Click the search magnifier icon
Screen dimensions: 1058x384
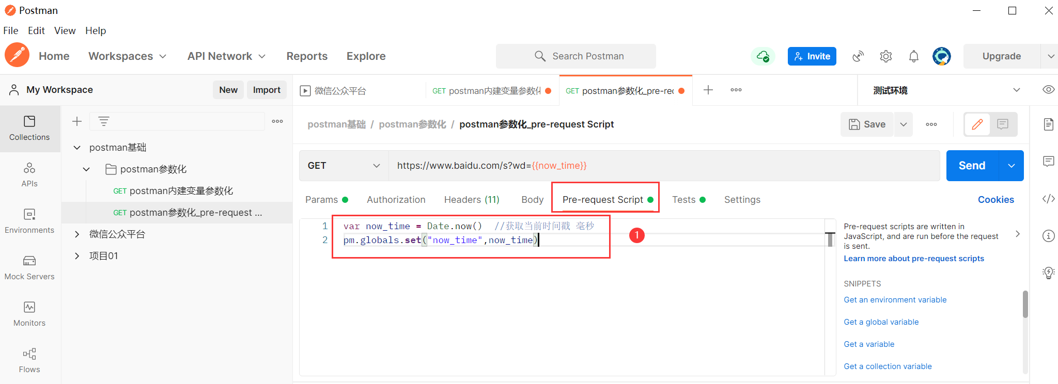click(x=540, y=56)
